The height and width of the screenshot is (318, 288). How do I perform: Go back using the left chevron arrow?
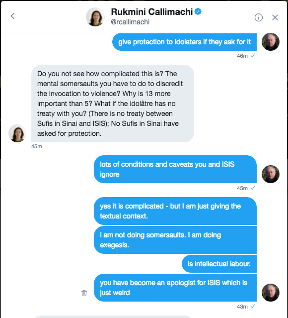[13, 16]
